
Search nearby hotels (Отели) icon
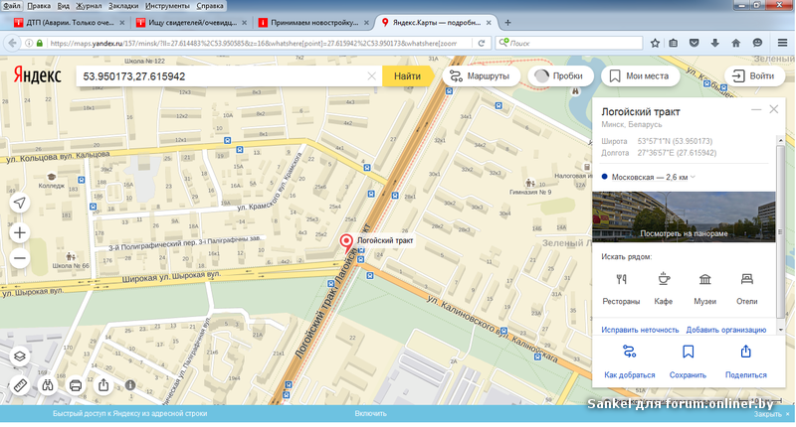click(746, 279)
